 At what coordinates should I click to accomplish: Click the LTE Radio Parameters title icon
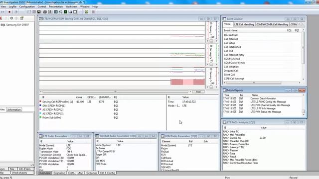(41, 136)
